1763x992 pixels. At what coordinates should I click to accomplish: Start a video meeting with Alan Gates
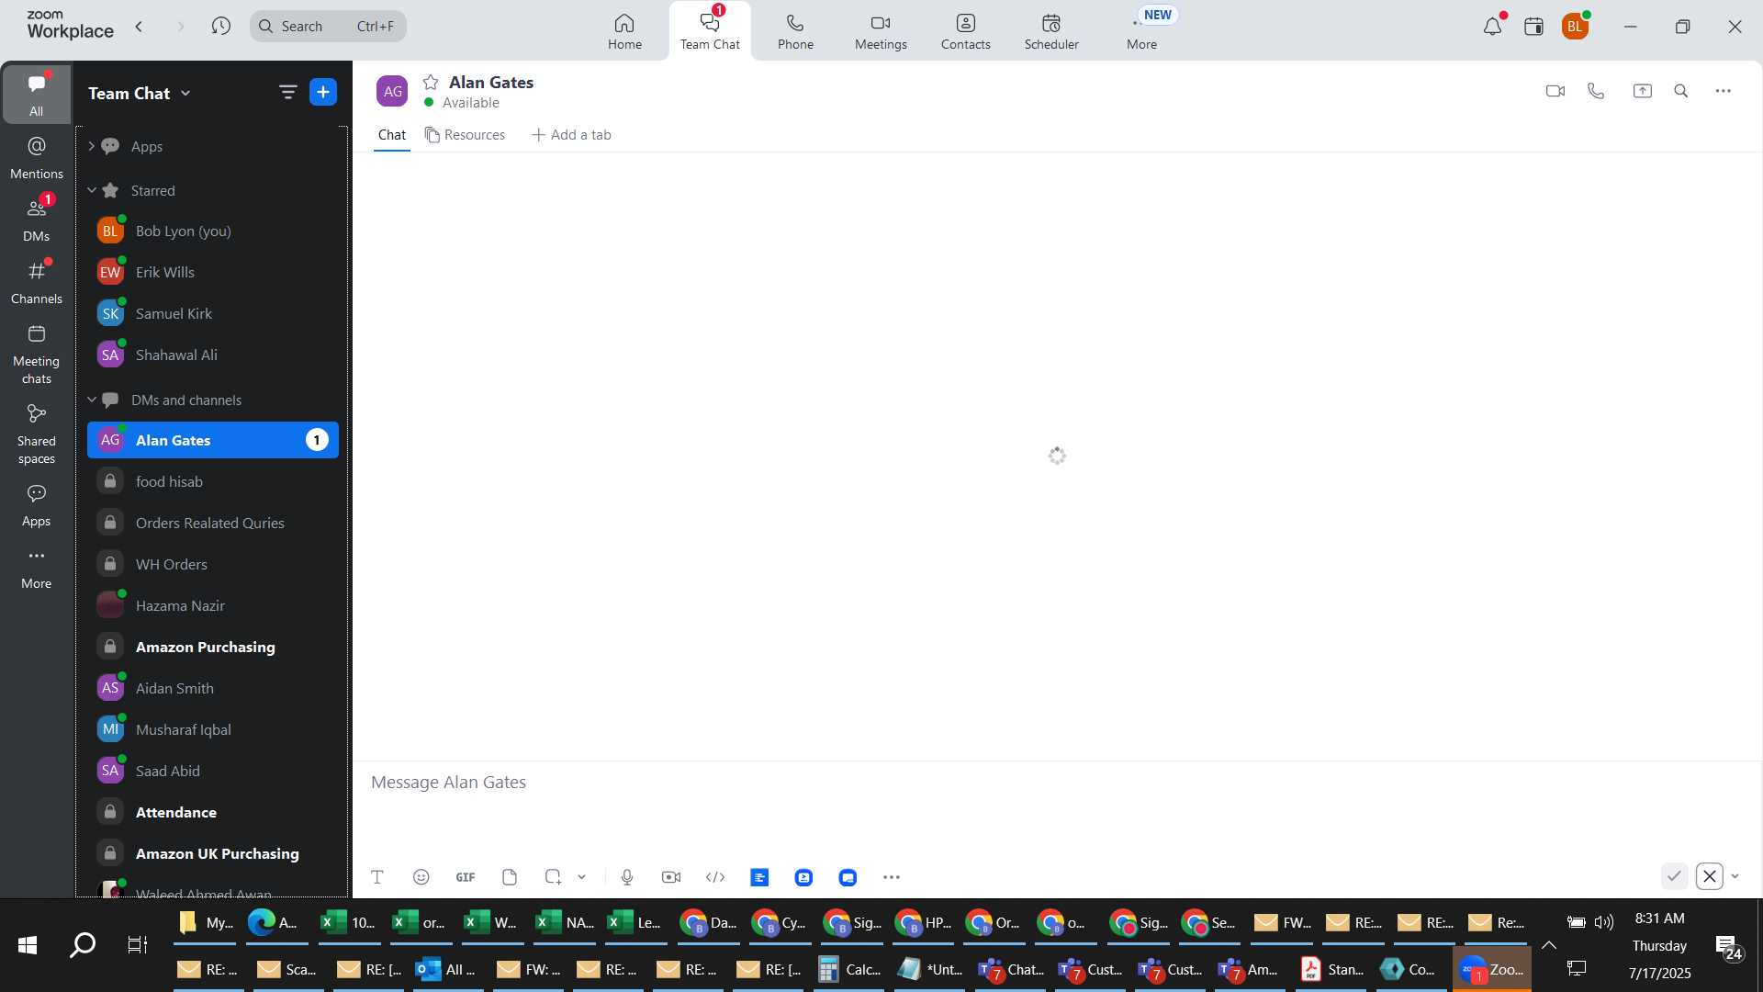point(1555,91)
